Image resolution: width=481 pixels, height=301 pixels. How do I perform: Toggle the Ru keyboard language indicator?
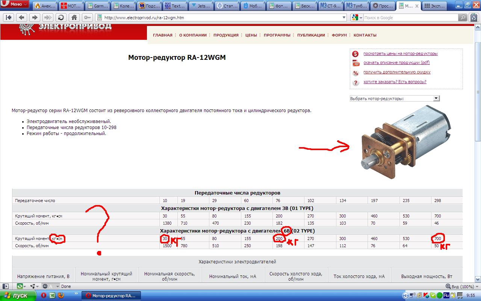click(x=446, y=295)
